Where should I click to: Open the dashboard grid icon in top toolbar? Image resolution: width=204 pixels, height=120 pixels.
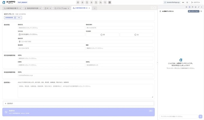point(78,2)
